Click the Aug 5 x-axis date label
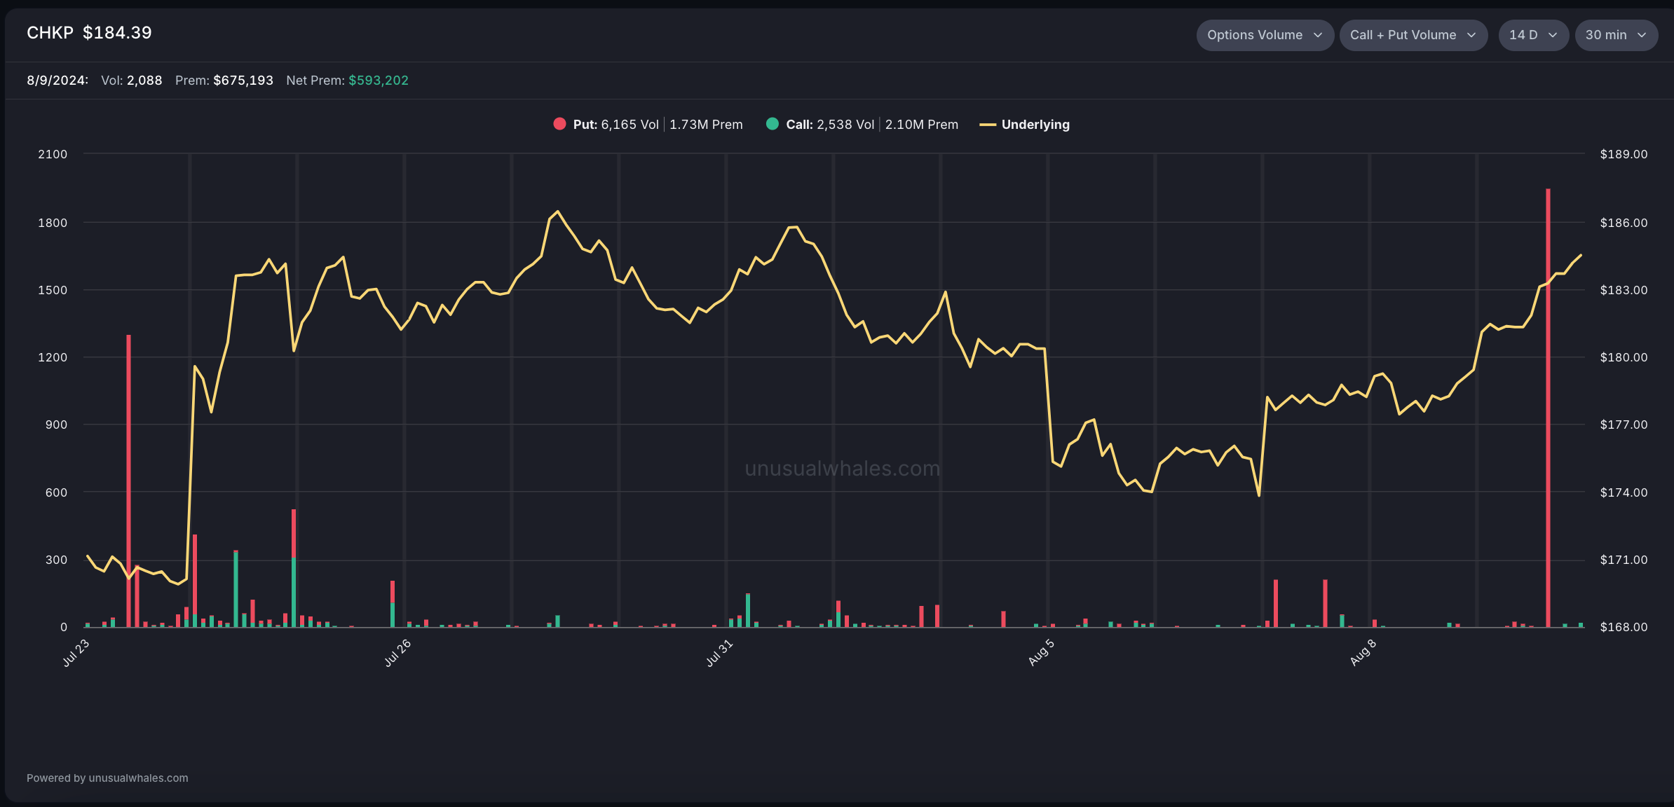Screen dimensions: 1674x807 [1041, 653]
